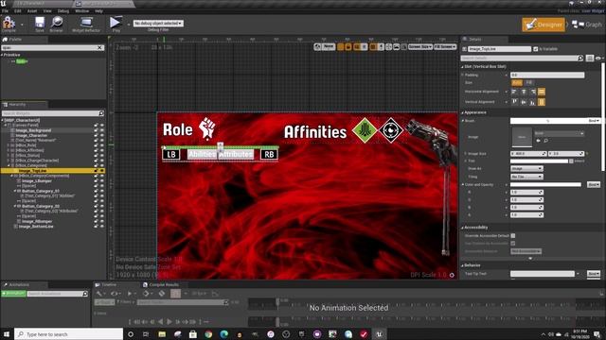Toggle visibility of Image_TopLine row
Image resolution: width=606 pixels, height=340 pixels.
[x=102, y=170]
